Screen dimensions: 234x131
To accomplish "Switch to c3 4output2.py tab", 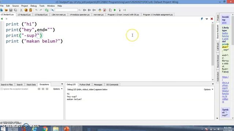I will pos(24,15).
